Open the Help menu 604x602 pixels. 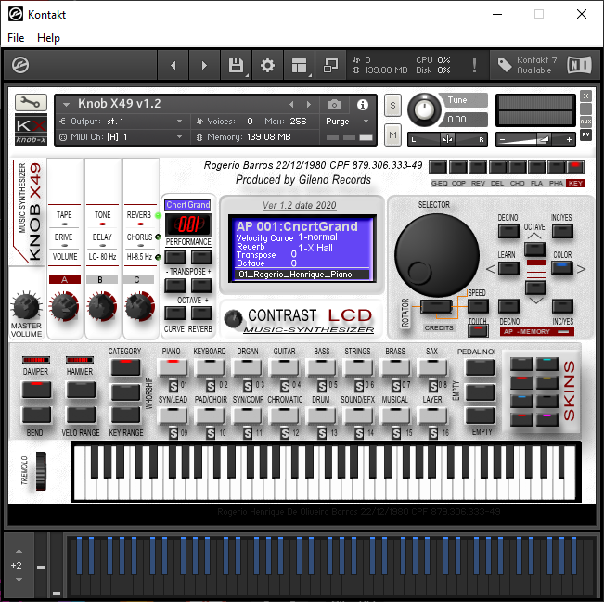click(48, 38)
